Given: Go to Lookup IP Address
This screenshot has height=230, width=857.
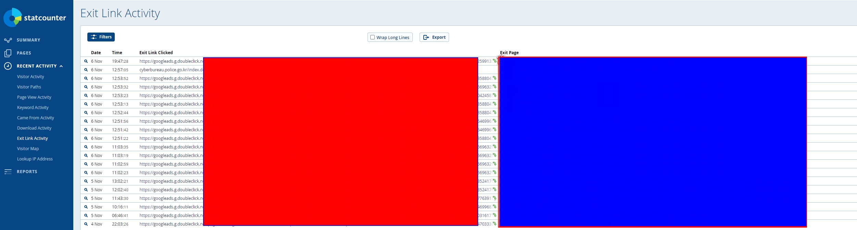Looking at the screenshot, I should [x=35, y=159].
